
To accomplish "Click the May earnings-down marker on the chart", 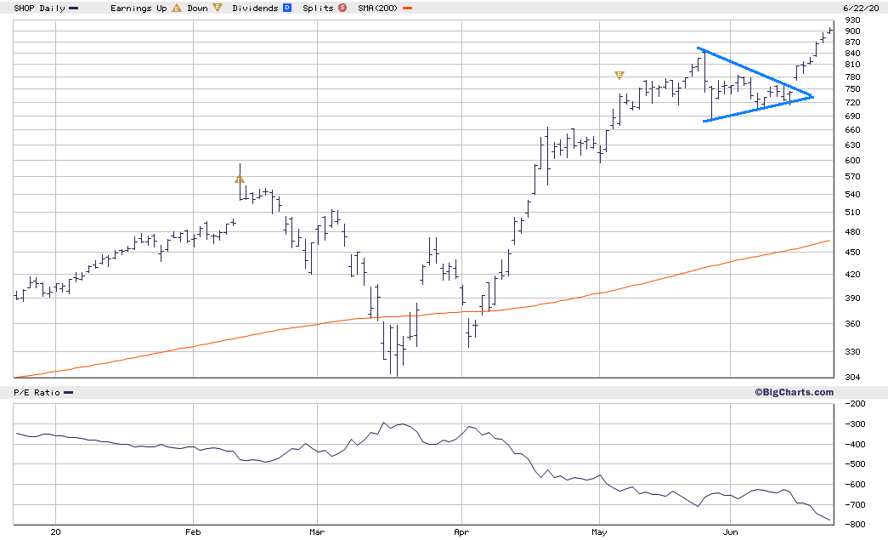I will pos(619,75).
